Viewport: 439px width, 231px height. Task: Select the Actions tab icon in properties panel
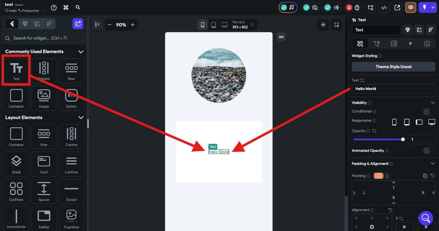coord(411,43)
